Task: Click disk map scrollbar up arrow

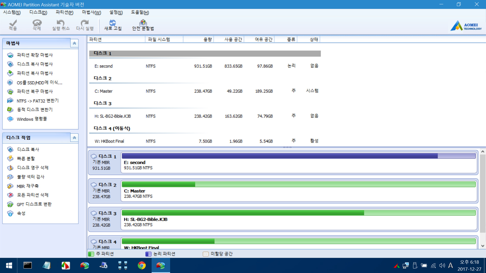Action: 483,152
